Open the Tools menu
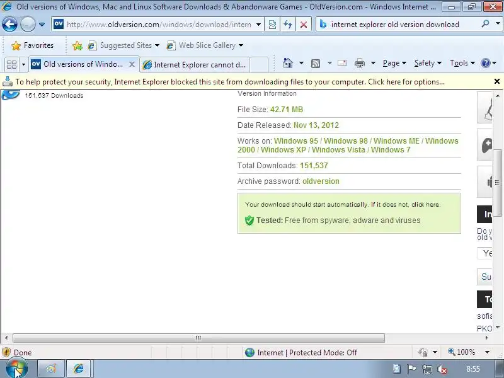 (462, 63)
